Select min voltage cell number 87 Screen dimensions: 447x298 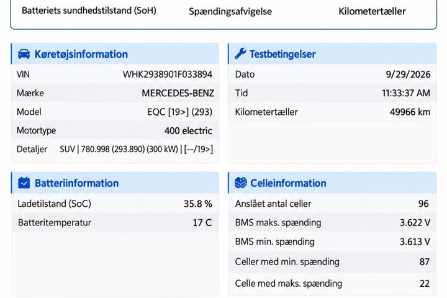click(425, 262)
